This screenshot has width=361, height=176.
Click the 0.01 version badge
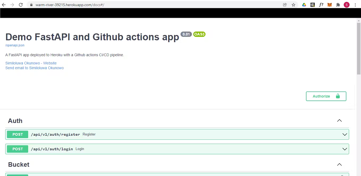pos(186,34)
